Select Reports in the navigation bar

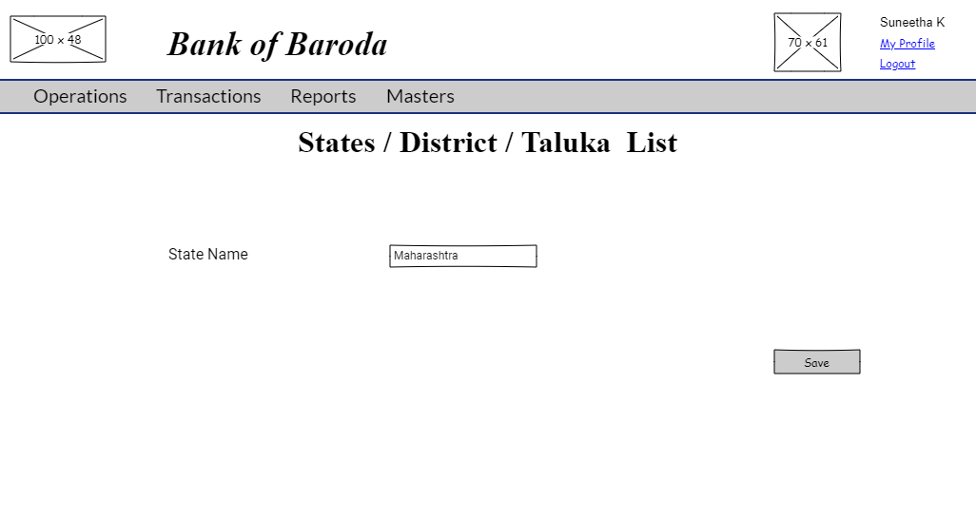(323, 96)
